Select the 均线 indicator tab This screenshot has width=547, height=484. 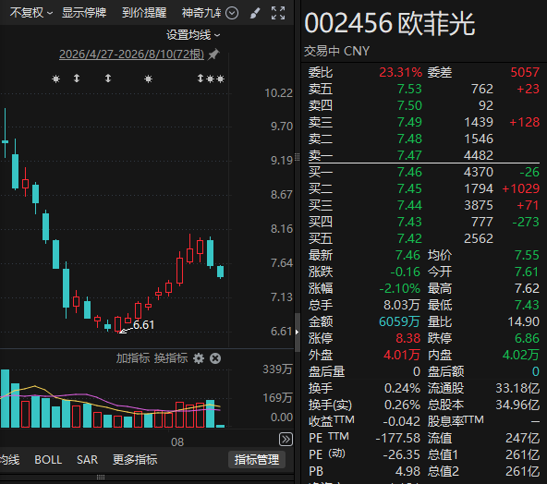[10, 460]
